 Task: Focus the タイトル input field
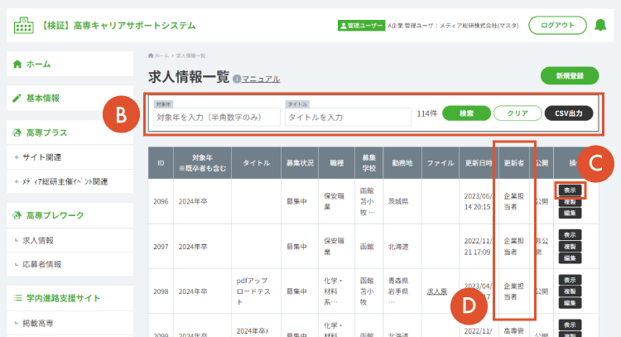tap(348, 118)
